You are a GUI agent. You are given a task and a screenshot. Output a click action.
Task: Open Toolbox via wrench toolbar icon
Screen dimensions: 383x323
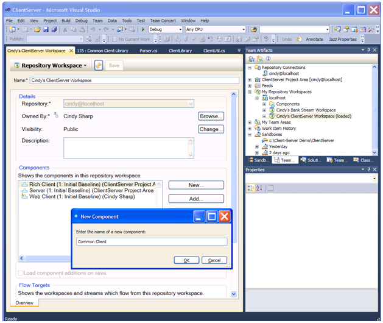(x=371, y=30)
